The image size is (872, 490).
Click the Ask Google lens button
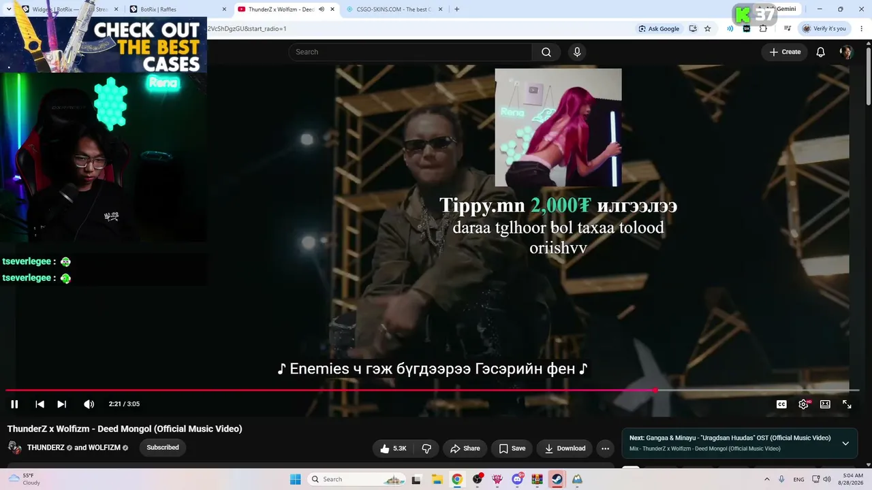point(659,29)
